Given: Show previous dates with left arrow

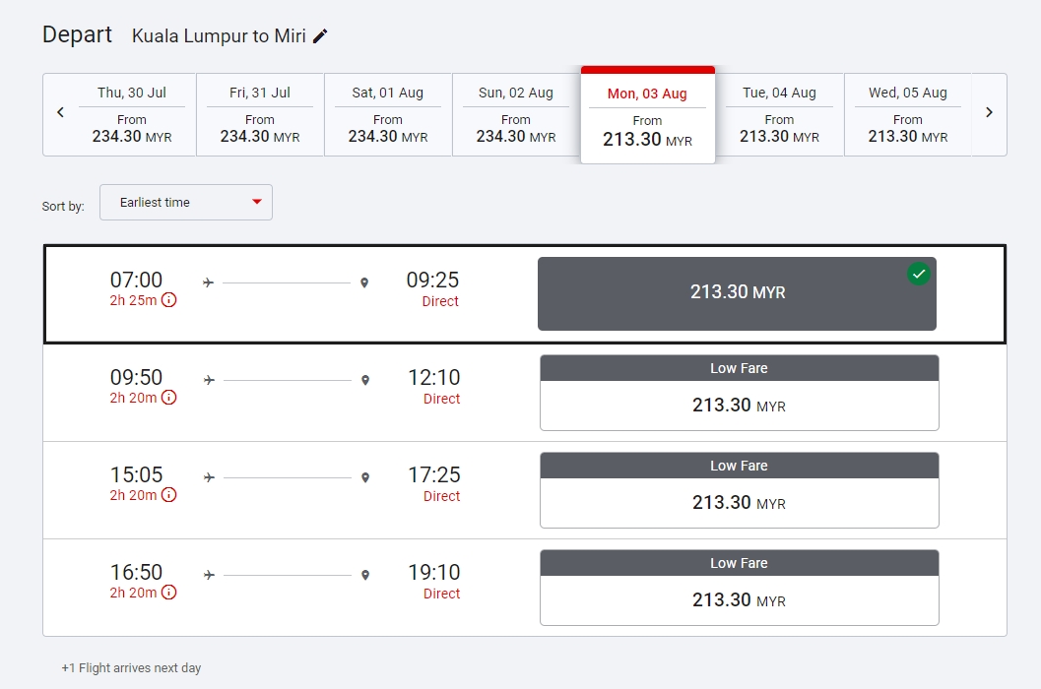Looking at the screenshot, I should 60,112.
